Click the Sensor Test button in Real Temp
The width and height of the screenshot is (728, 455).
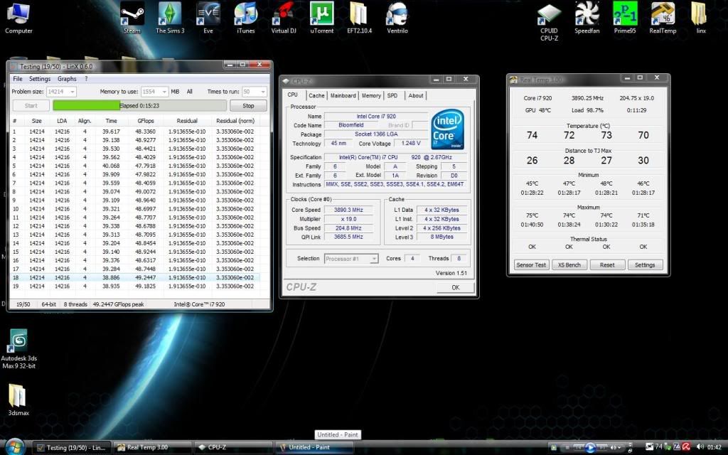pyautogui.click(x=531, y=264)
